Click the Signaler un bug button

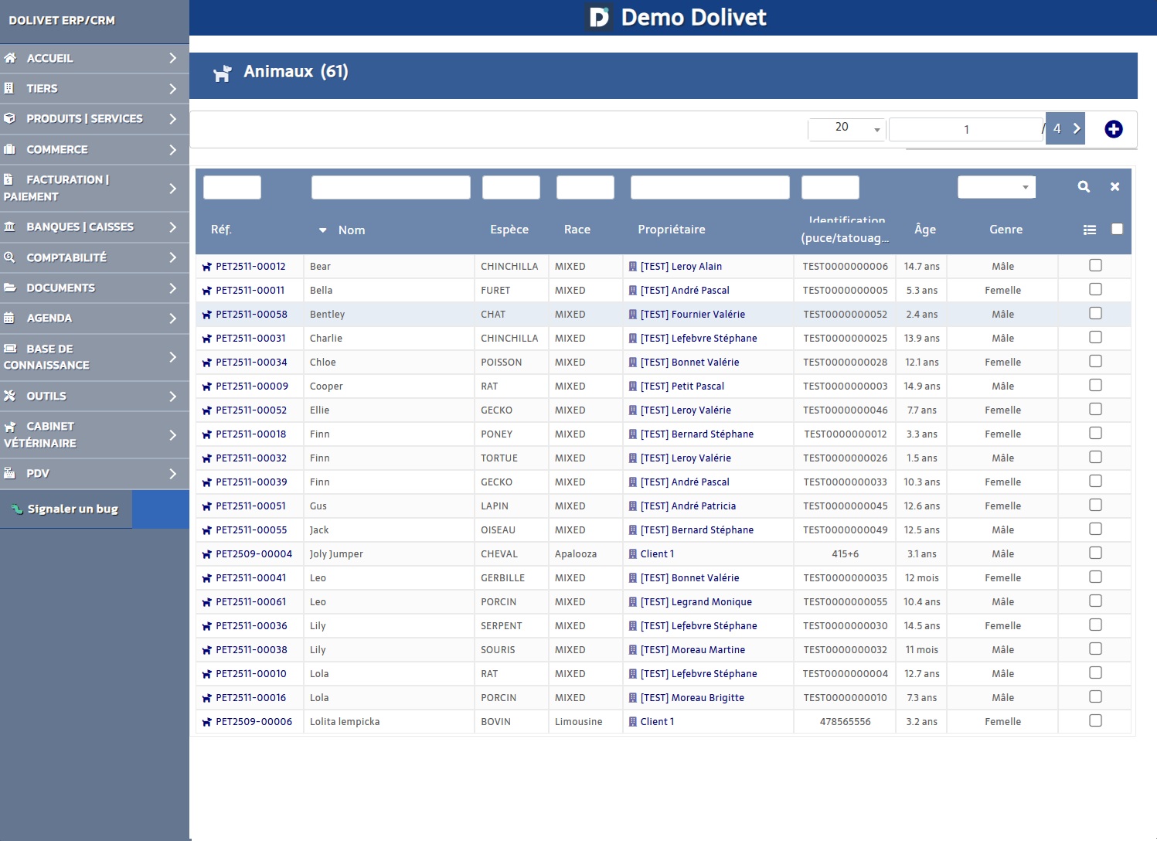[x=66, y=509]
